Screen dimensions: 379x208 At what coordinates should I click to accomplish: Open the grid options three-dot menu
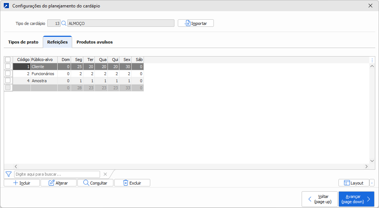372,60
